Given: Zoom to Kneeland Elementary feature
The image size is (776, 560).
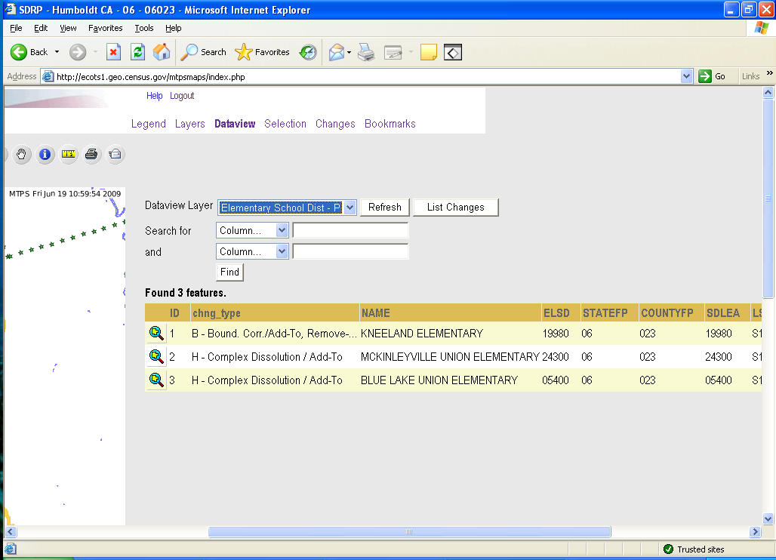Looking at the screenshot, I should 156,334.
